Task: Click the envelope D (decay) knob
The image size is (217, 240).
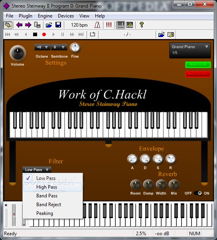Action: [145, 159]
